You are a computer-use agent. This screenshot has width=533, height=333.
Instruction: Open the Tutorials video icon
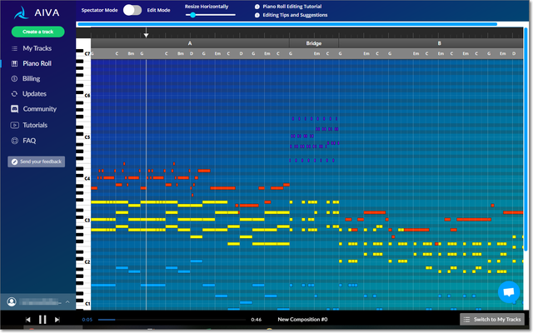[15, 125]
